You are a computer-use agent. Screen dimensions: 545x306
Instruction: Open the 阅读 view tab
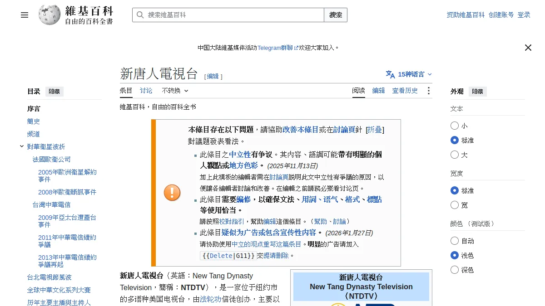pos(358,90)
